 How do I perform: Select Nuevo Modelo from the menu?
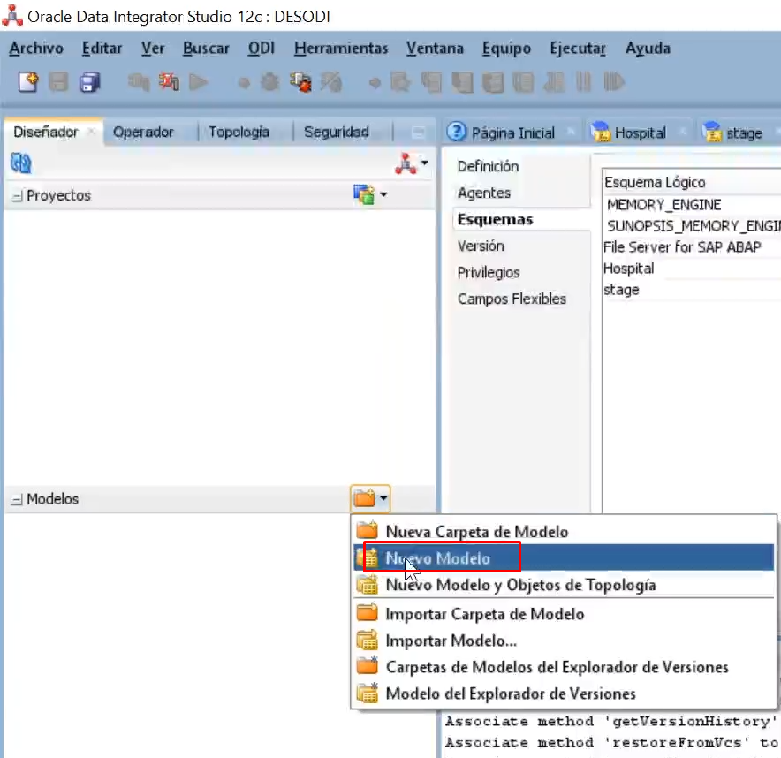[564, 557]
